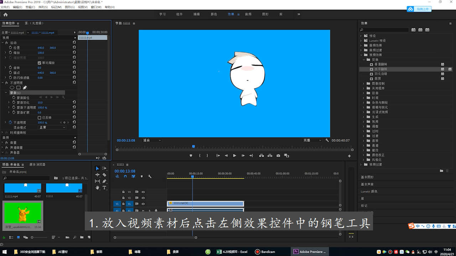456x256 pixels.
Task: Collapse the Video Effects folder
Action: (x=361, y=55)
